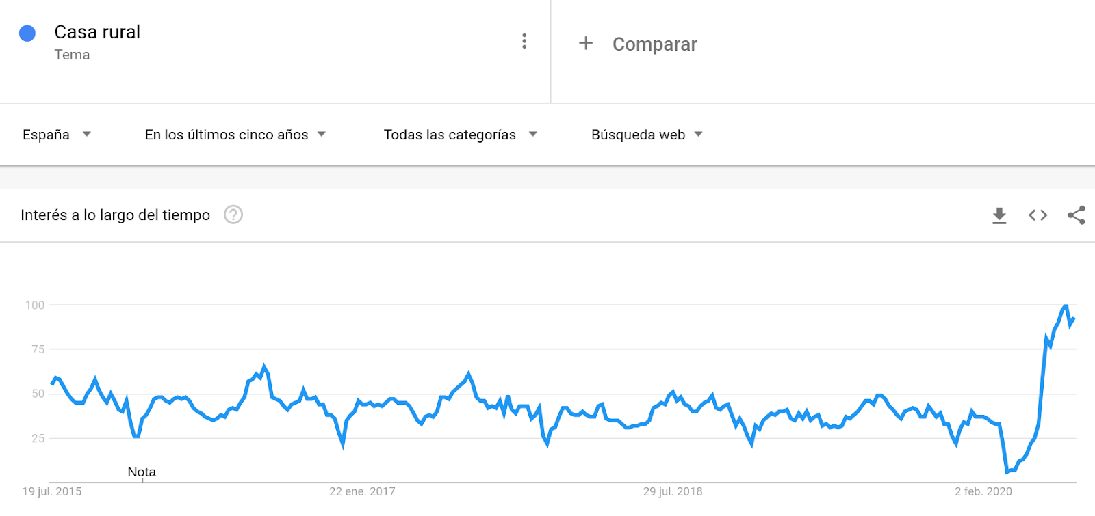
Task: Click the plus icon next to Comparar
Action: (586, 43)
